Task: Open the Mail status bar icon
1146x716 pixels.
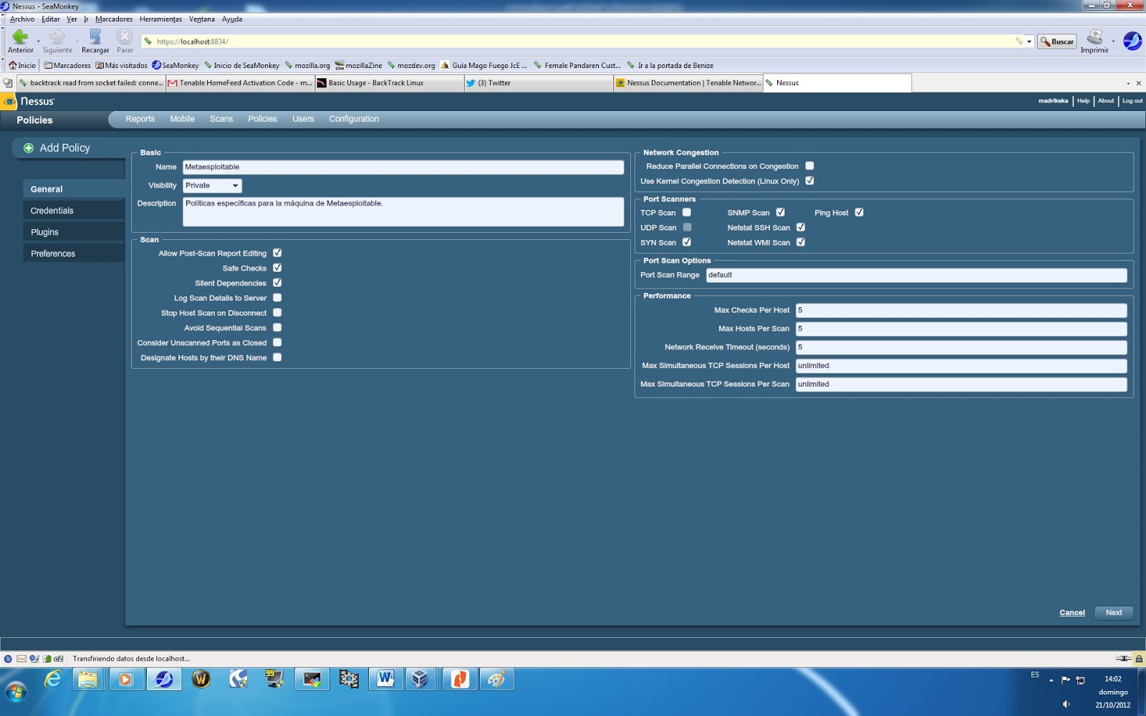Action: point(21,659)
